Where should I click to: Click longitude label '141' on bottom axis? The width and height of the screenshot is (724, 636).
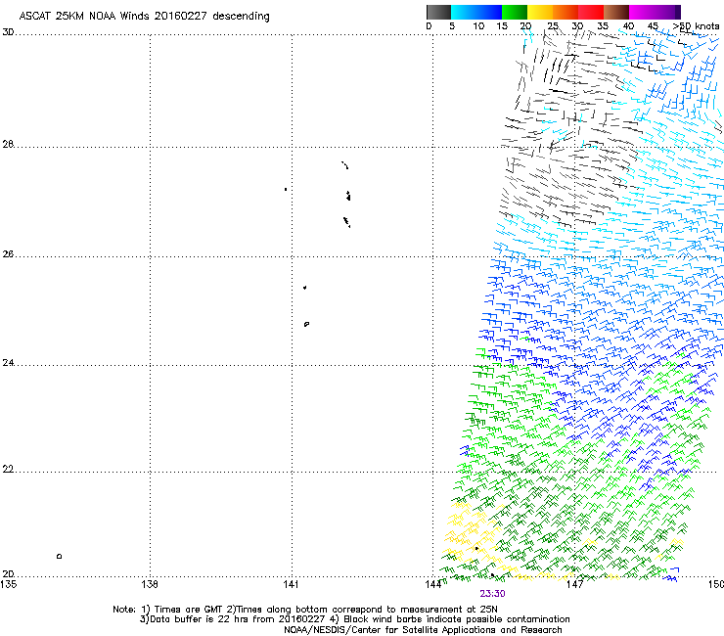(x=291, y=584)
